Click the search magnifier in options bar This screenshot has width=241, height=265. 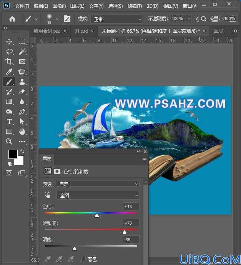204,19
